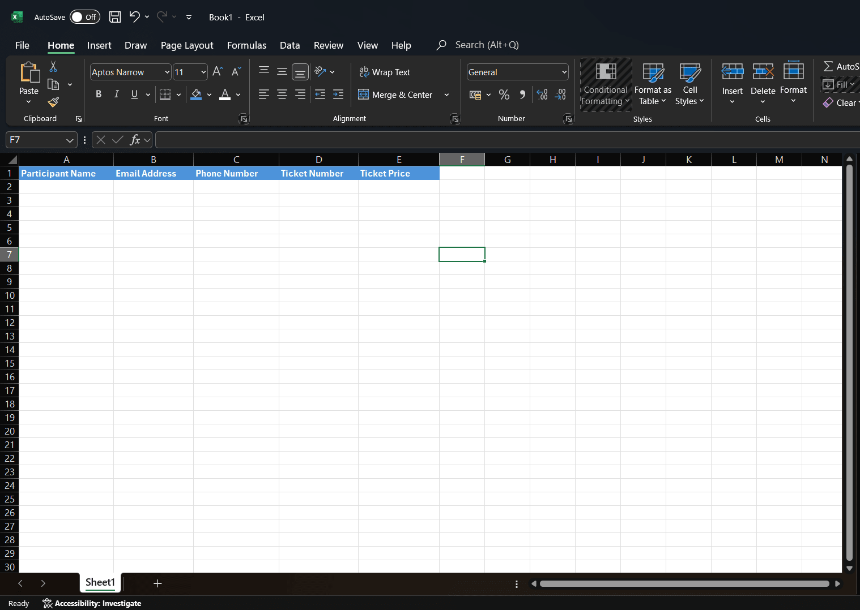Screen dimensions: 860x610
Task: Click the New Sheet plus button
Action: [157, 583]
